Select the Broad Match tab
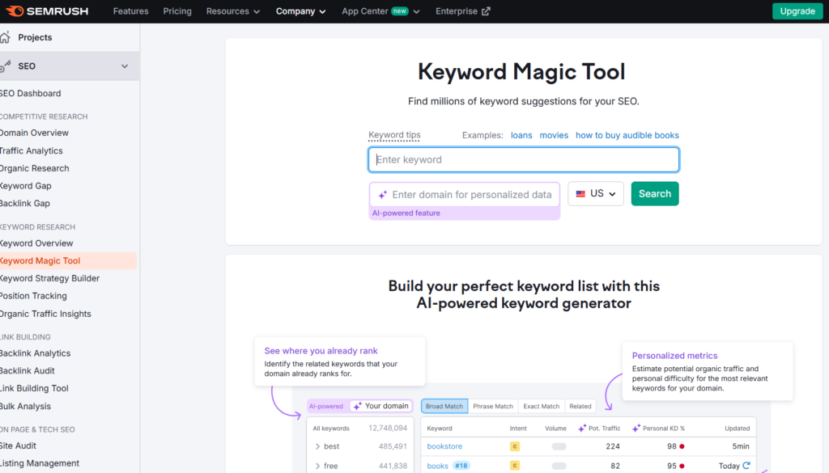 (444, 406)
